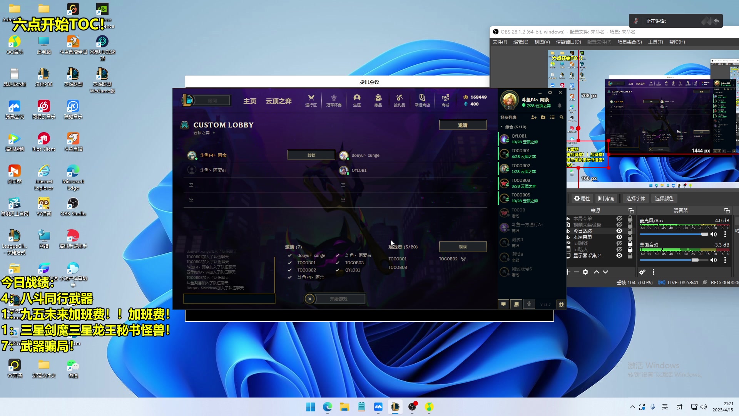Image resolution: width=739 pixels, height=416 pixels.
Task: Toggle visibility of 今日战绩 source
Action: pos(619,231)
